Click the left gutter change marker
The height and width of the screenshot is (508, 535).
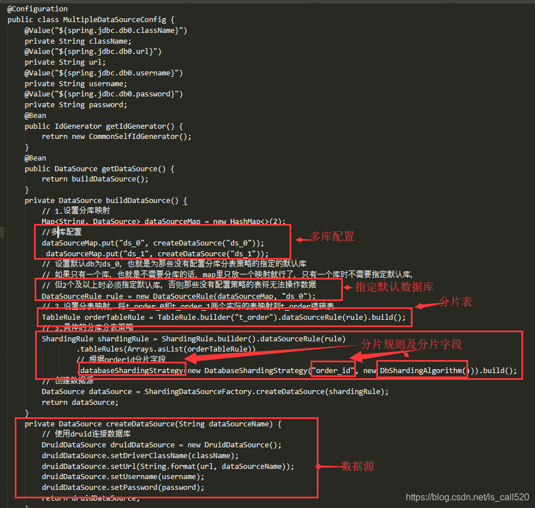pos(2,232)
